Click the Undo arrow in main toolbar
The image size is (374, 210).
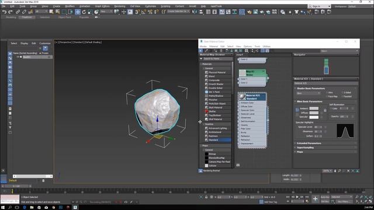(4, 12)
